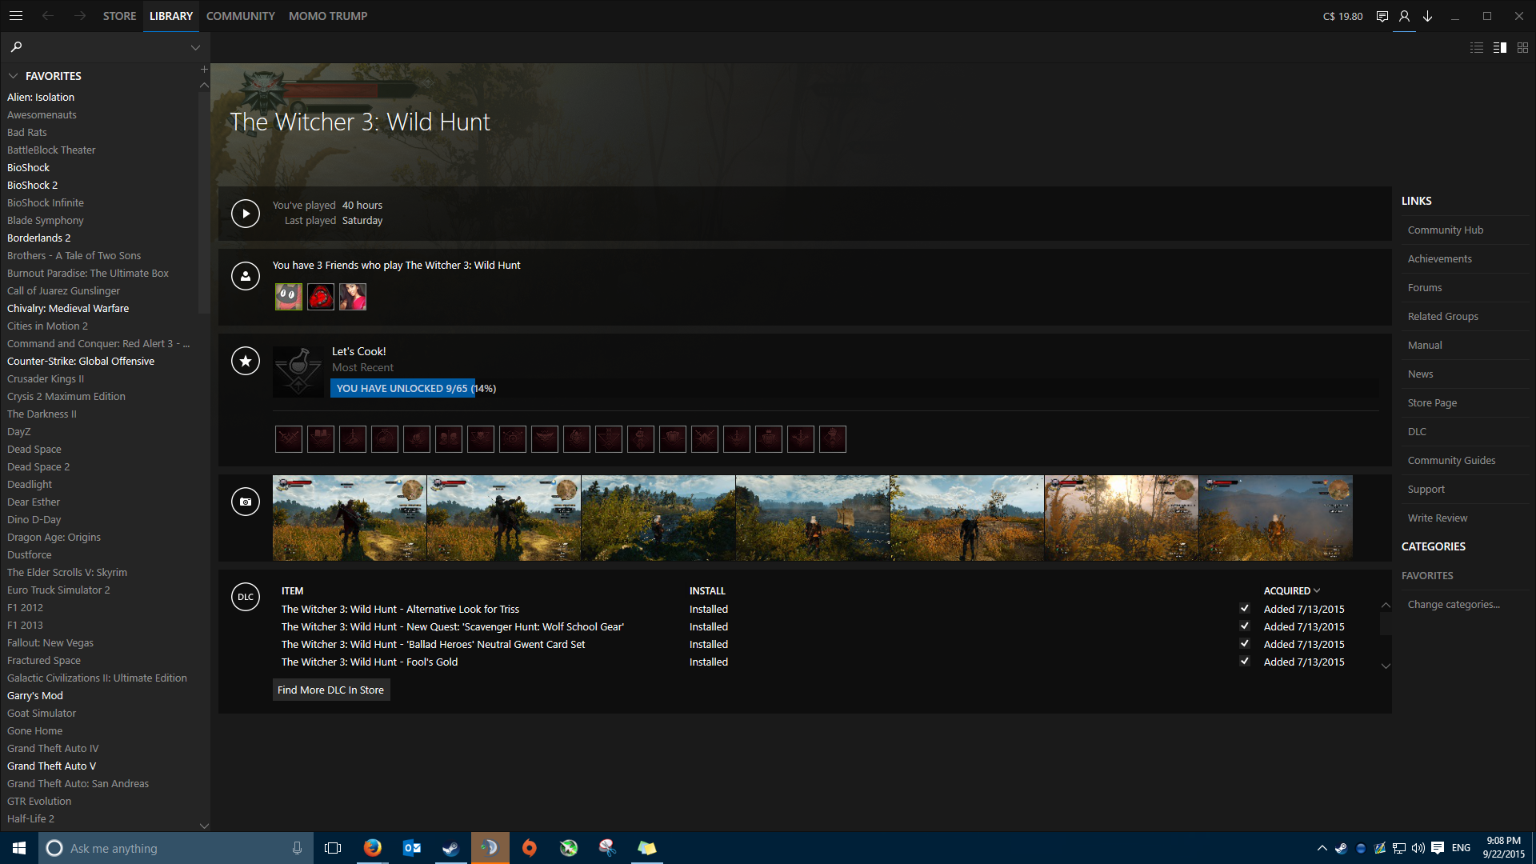Click the game list scroll-down arrow
This screenshot has width=1536, height=864.
click(x=204, y=826)
